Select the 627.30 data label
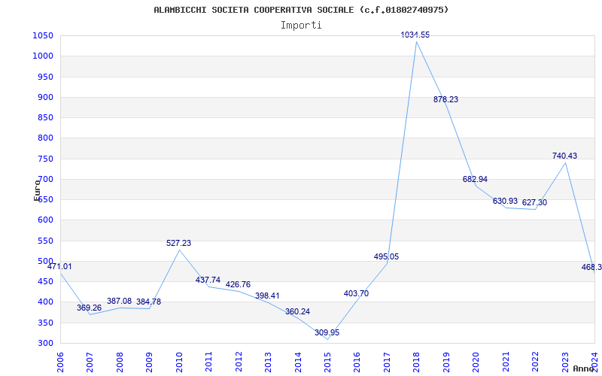The width and height of the screenshot is (602, 376). [534, 202]
